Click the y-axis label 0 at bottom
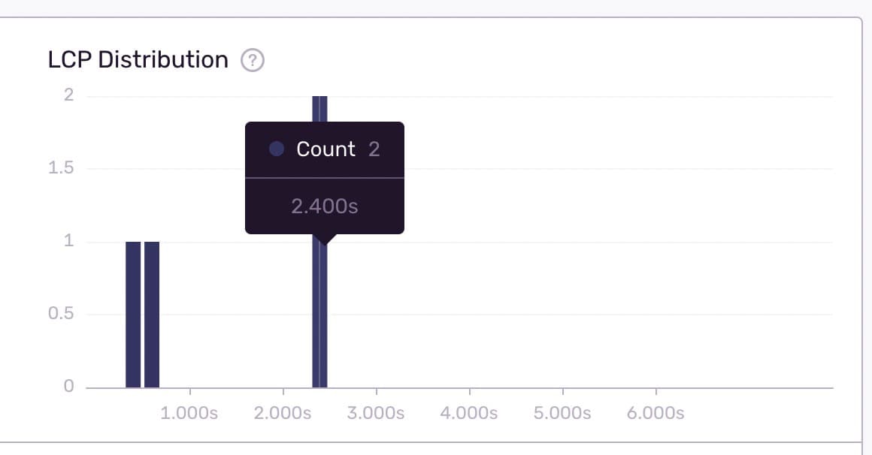872x455 pixels. (x=68, y=387)
